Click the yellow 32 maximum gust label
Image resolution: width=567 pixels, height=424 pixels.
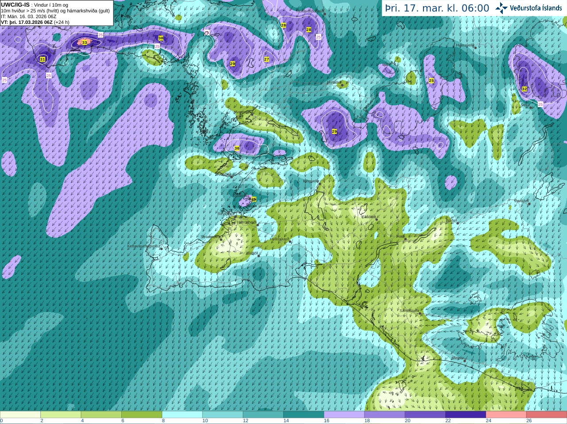click(524, 89)
